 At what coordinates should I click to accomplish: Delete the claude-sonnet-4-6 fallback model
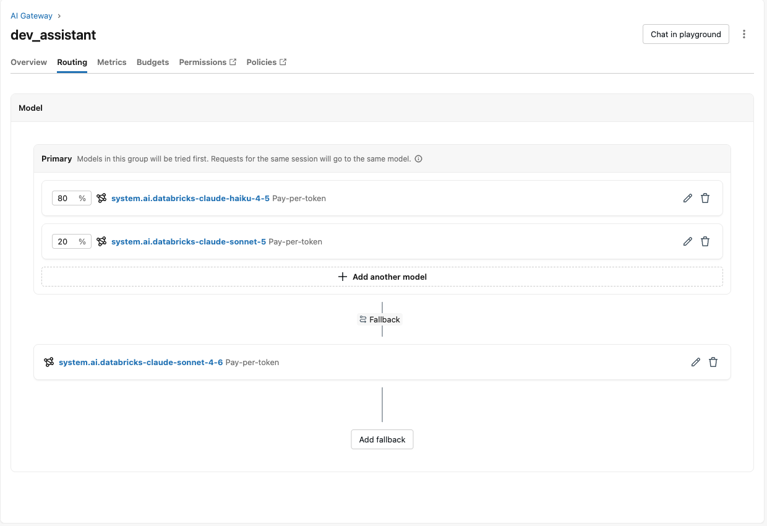713,362
